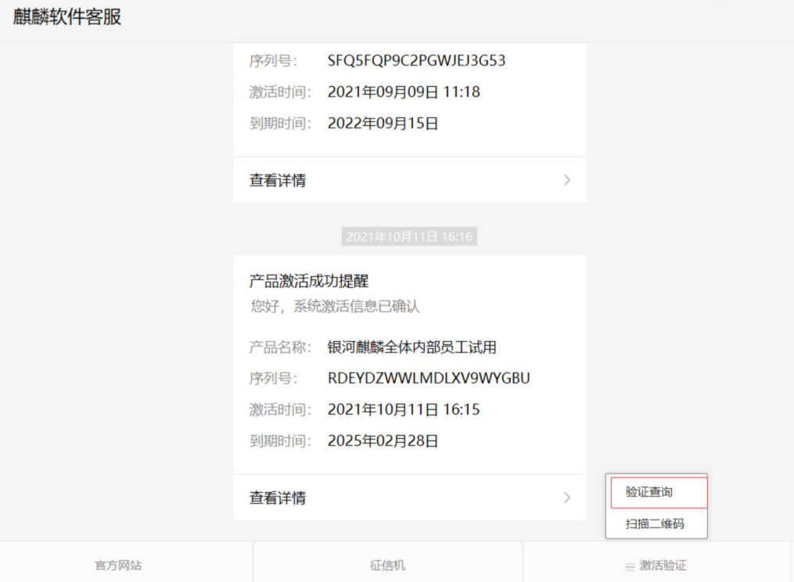This screenshot has height=582, width=794.
Task: Click the 产品激活成功提醒 card heading
Action: (x=309, y=281)
